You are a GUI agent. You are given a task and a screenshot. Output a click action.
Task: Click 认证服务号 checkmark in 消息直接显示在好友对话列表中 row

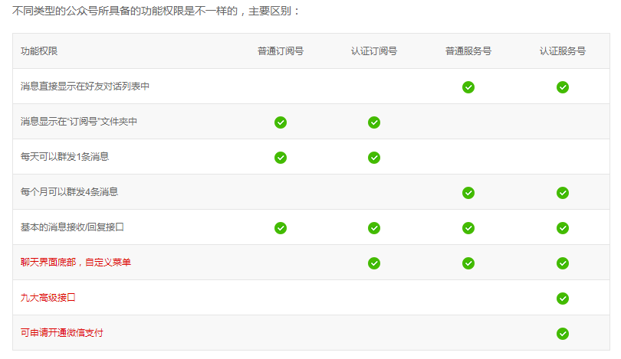pyautogui.click(x=562, y=87)
